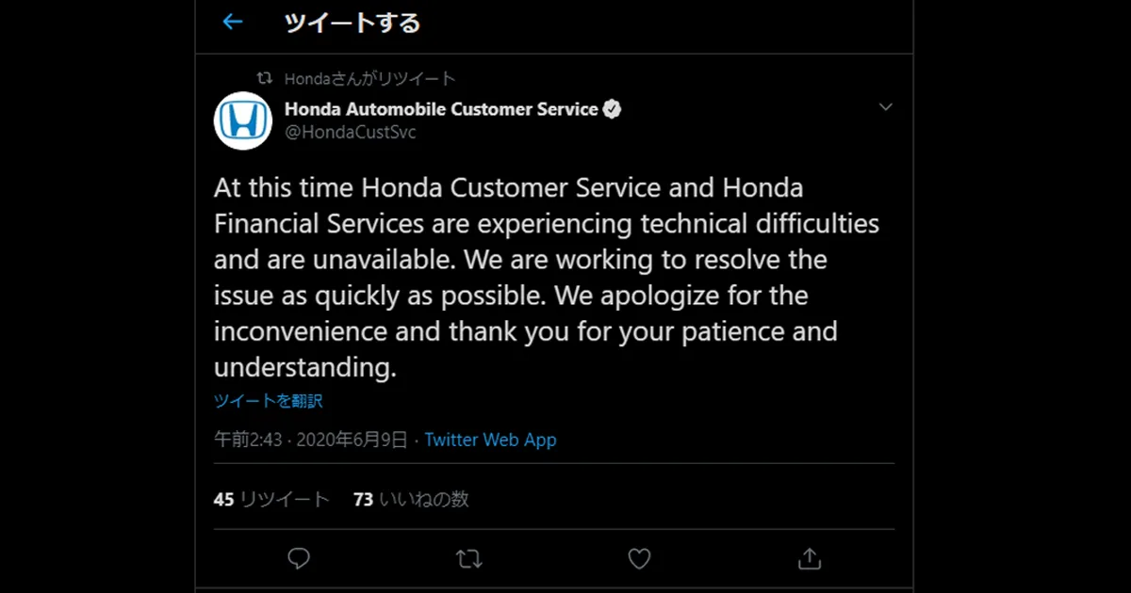Open Honda Automobile Customer Service profile name

pos(443,108)
